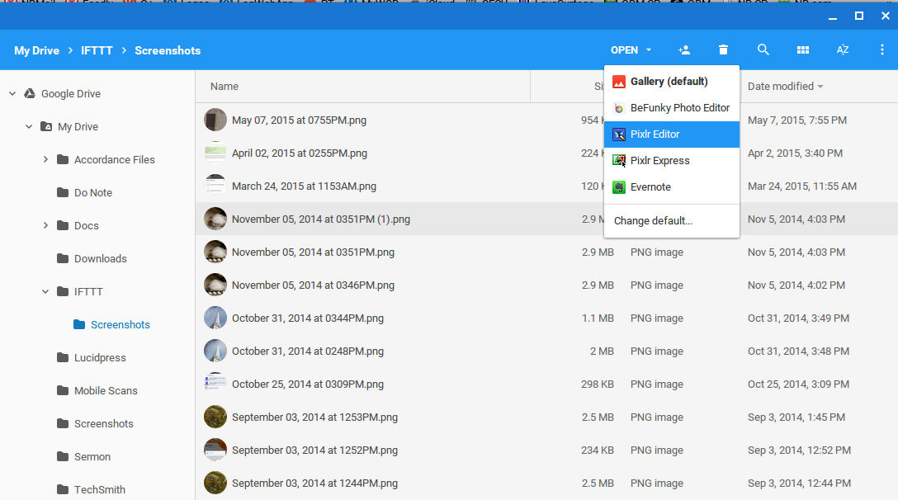Viewport: 898px width, 500px height.
Task: Collapse the IFTTT folder
Action: [46, 291]
